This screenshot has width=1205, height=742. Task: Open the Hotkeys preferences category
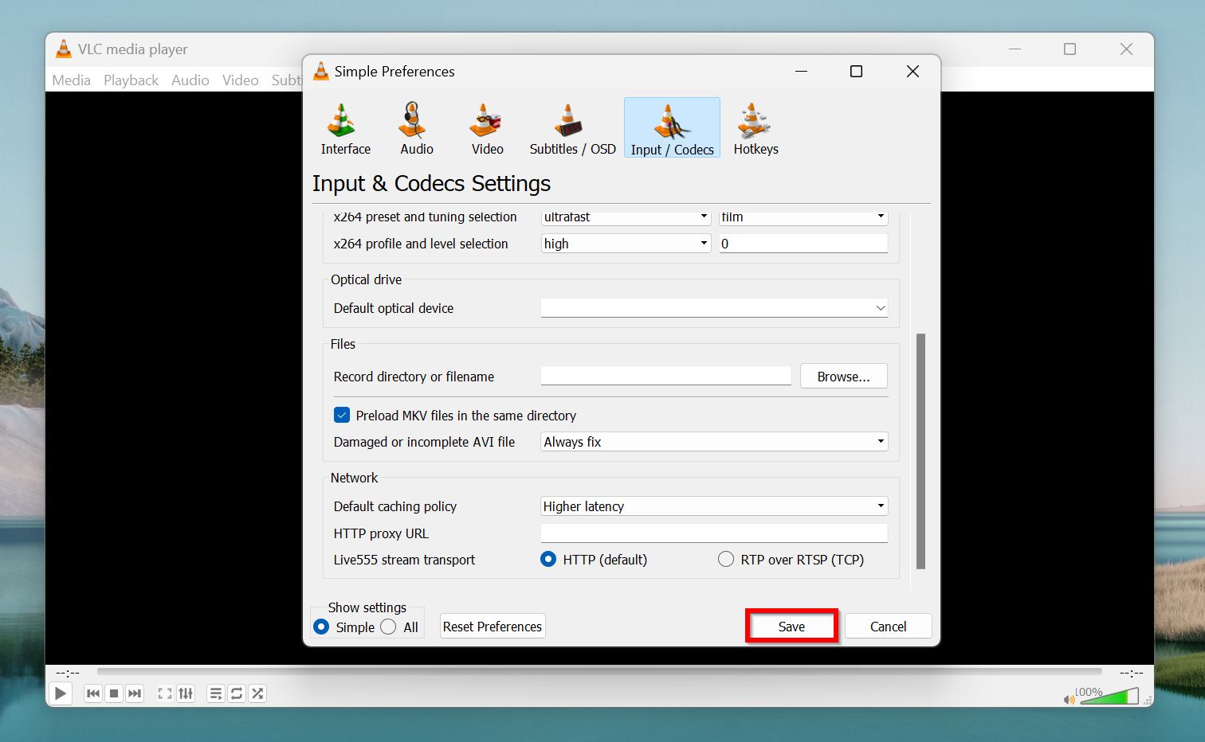click(756, 128)
